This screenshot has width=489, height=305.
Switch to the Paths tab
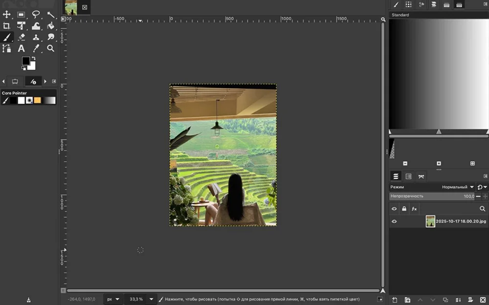pyautogui.click(x=421, y=176)
